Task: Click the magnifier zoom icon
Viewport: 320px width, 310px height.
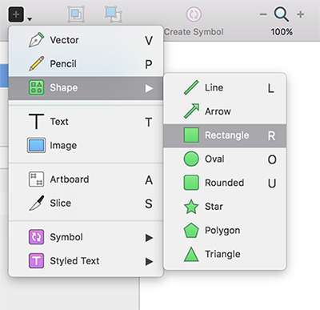Action: [282, 14]
